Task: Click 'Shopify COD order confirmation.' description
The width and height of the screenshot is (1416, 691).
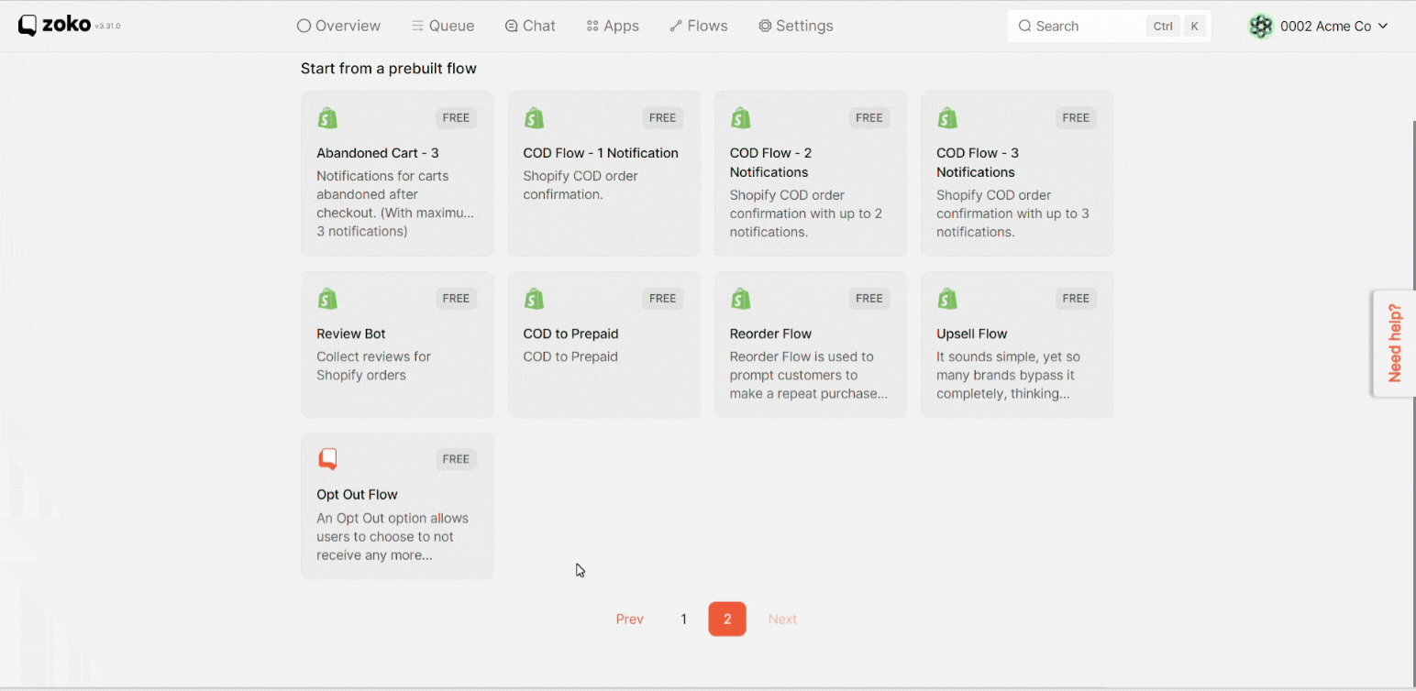Action: 581,185
